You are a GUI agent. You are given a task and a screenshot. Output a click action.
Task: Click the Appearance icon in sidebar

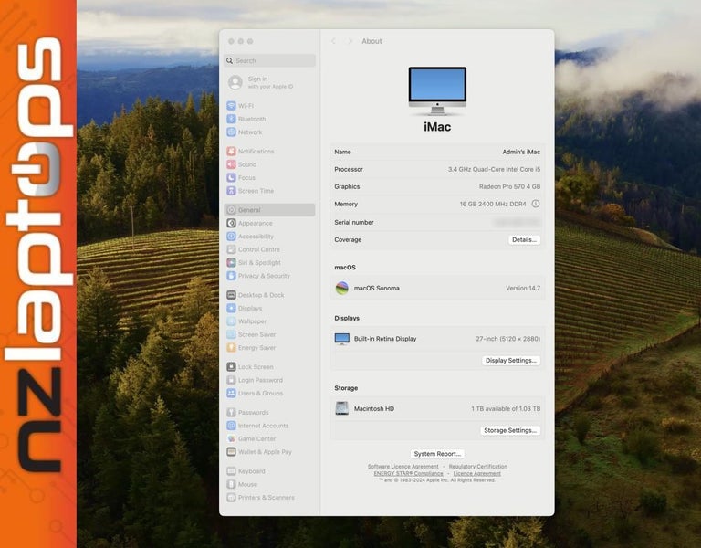(231, 223)
